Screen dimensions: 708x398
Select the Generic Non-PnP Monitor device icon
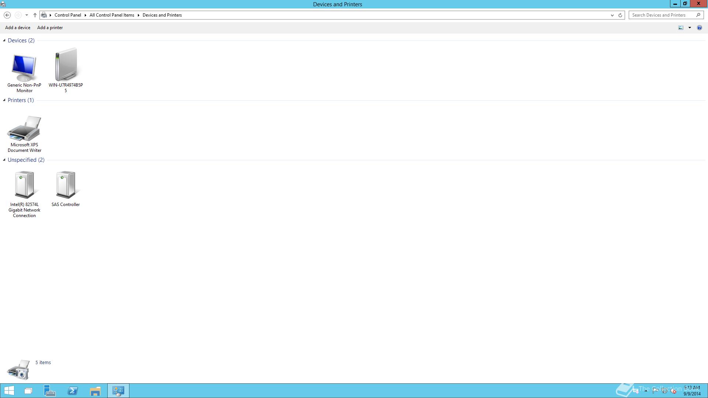(x=24, y=68)
